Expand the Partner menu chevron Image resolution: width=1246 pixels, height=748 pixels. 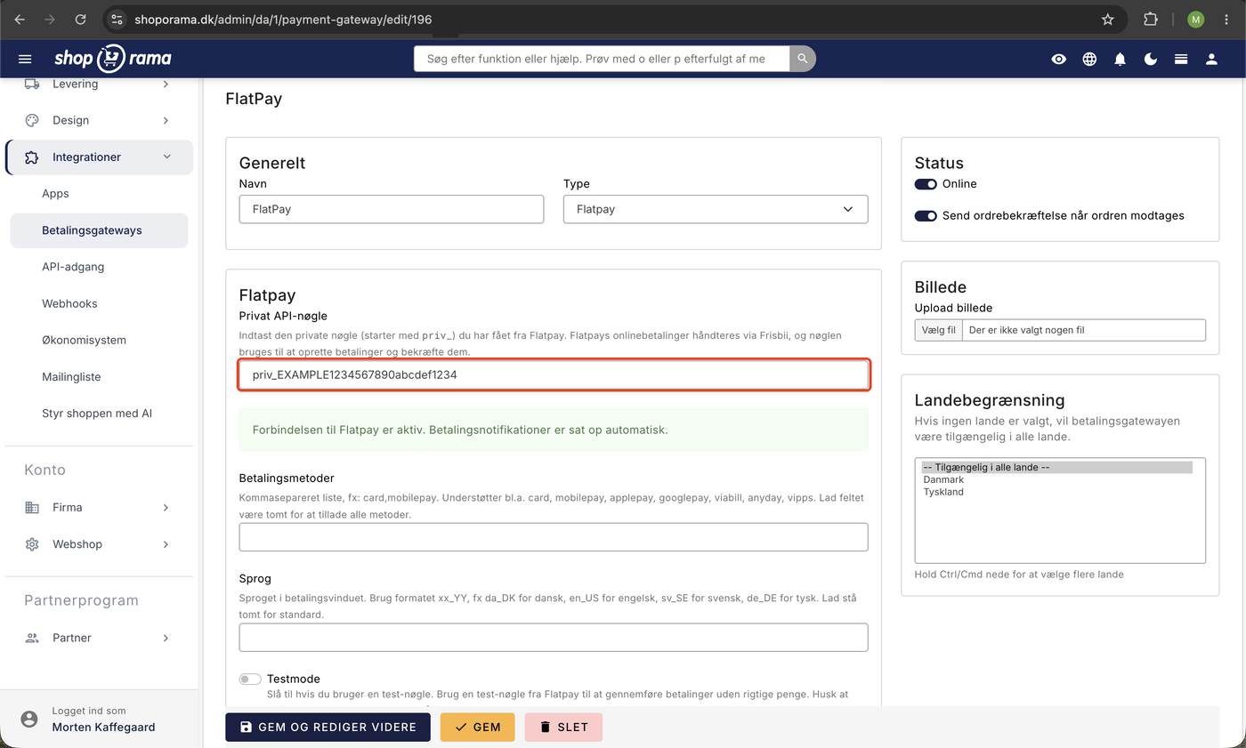[x=166, y=638]
